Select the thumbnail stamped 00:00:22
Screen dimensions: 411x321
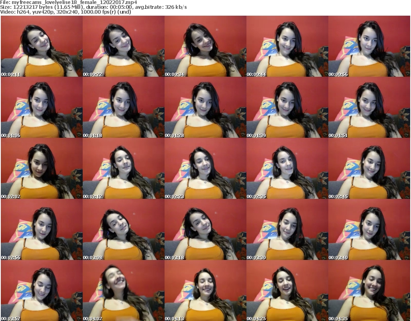[x=124, y=46]
